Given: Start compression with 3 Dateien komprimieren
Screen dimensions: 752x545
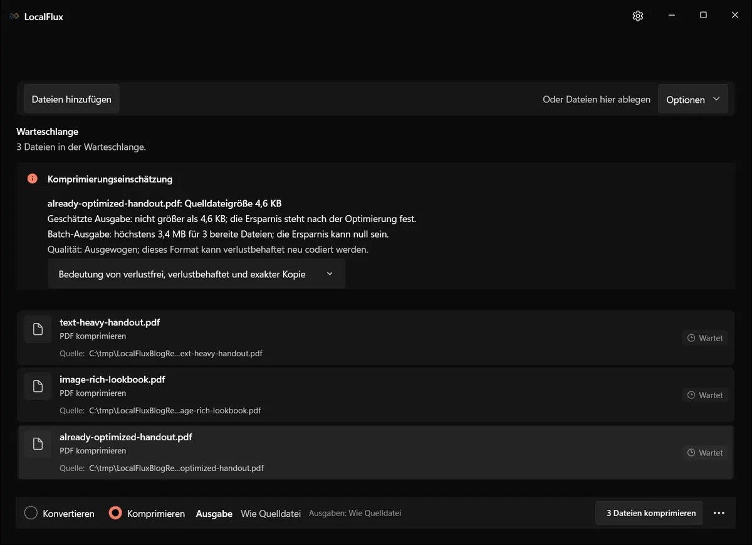Looking at the screenshot, I should click(649, 513).
